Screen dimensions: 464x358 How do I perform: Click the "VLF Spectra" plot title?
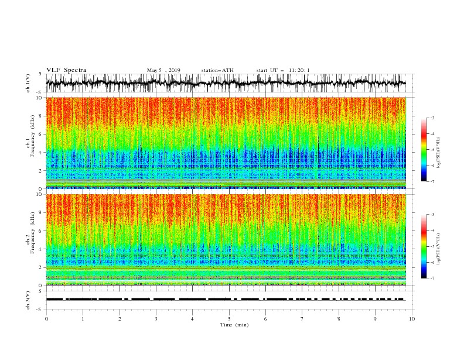pyautogui.click(x=66, y=70)
